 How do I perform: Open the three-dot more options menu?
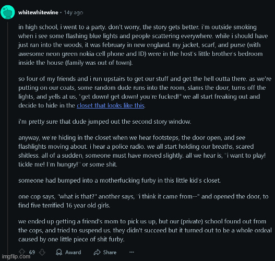[x=131, y=252]
